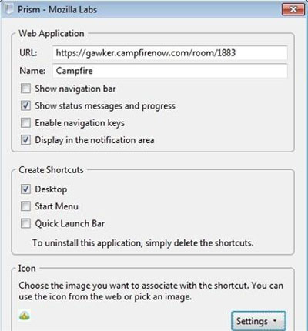The width and height of the screenshot is (308, 331).
Task: Click the Name: label
Action: point(32,71)
